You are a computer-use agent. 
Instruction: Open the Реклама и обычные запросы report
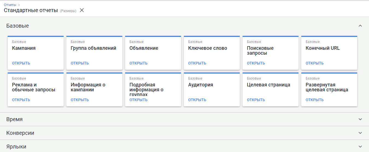(x=21, y=100)
